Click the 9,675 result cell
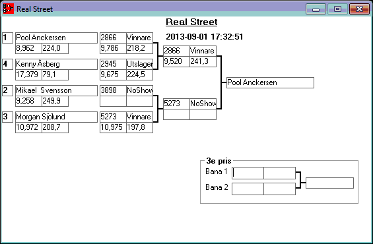 click(113, 75)
